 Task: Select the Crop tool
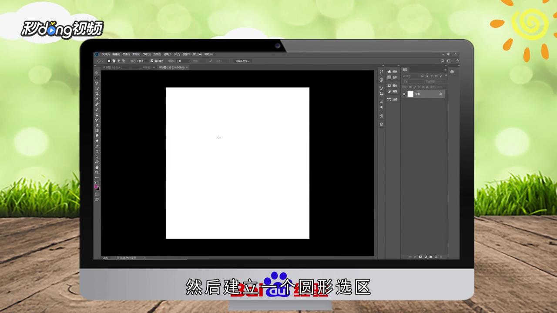coord(97,94)
